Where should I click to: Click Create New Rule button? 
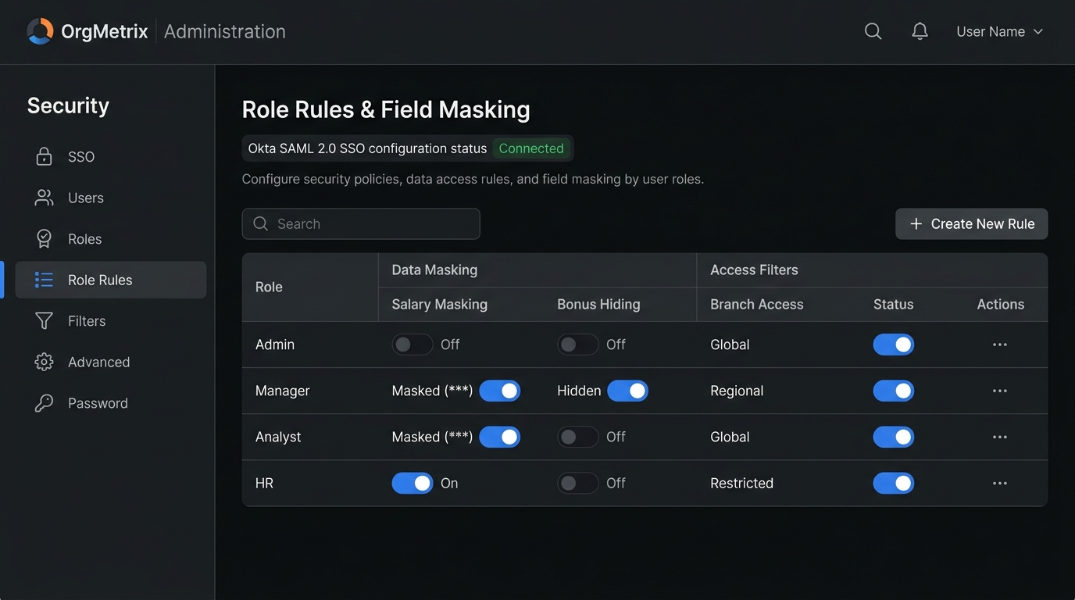972,223
